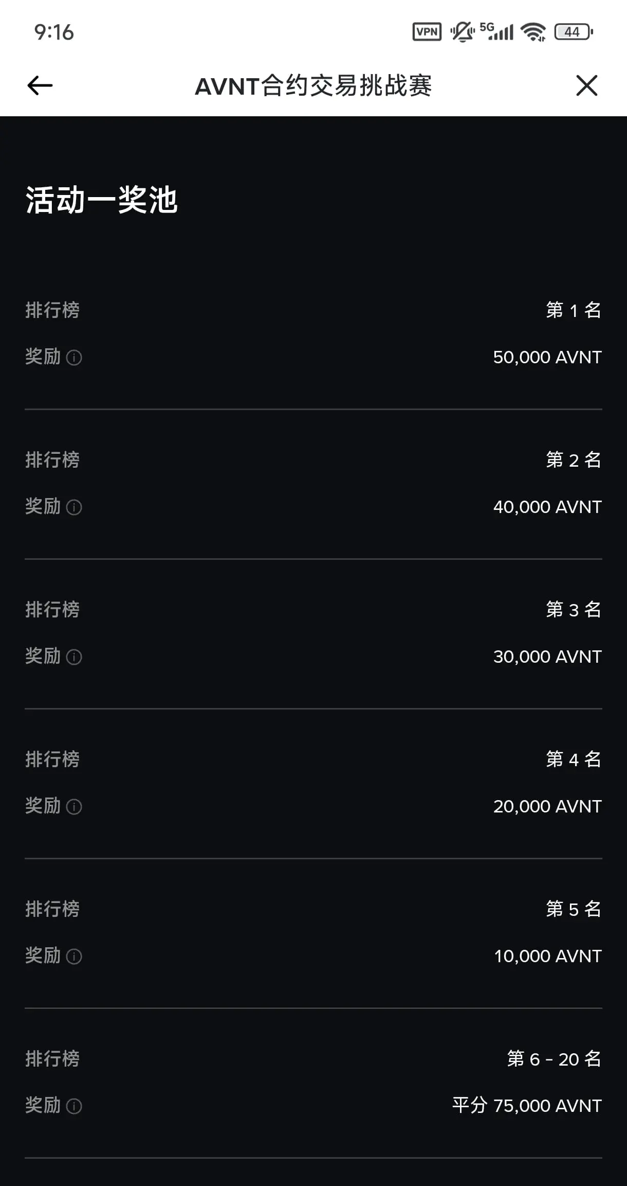Tap the VPN status icon
The width and height of the screenshot is (627, 1186).
pos(427,32)
